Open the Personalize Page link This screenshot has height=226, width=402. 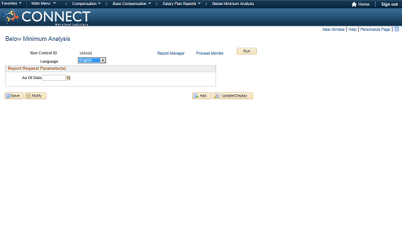click(x=375, y=30)
